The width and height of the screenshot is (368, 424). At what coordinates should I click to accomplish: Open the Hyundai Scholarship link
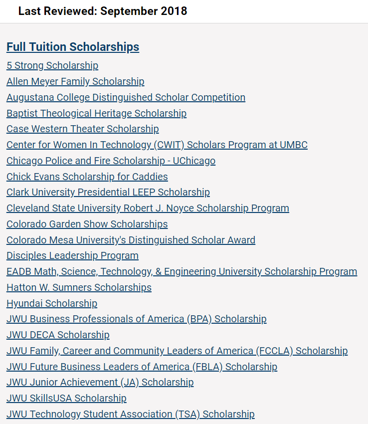coord(52,303)
